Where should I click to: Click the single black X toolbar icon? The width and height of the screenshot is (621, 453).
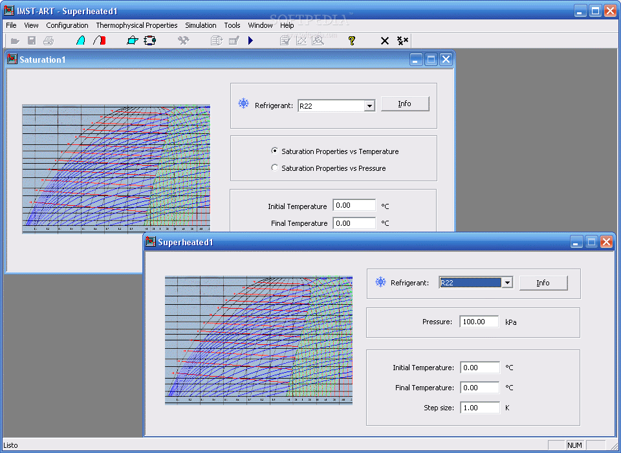[384, 41]
